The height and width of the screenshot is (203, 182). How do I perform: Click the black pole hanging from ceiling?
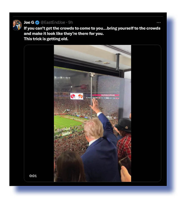point(118,62)
